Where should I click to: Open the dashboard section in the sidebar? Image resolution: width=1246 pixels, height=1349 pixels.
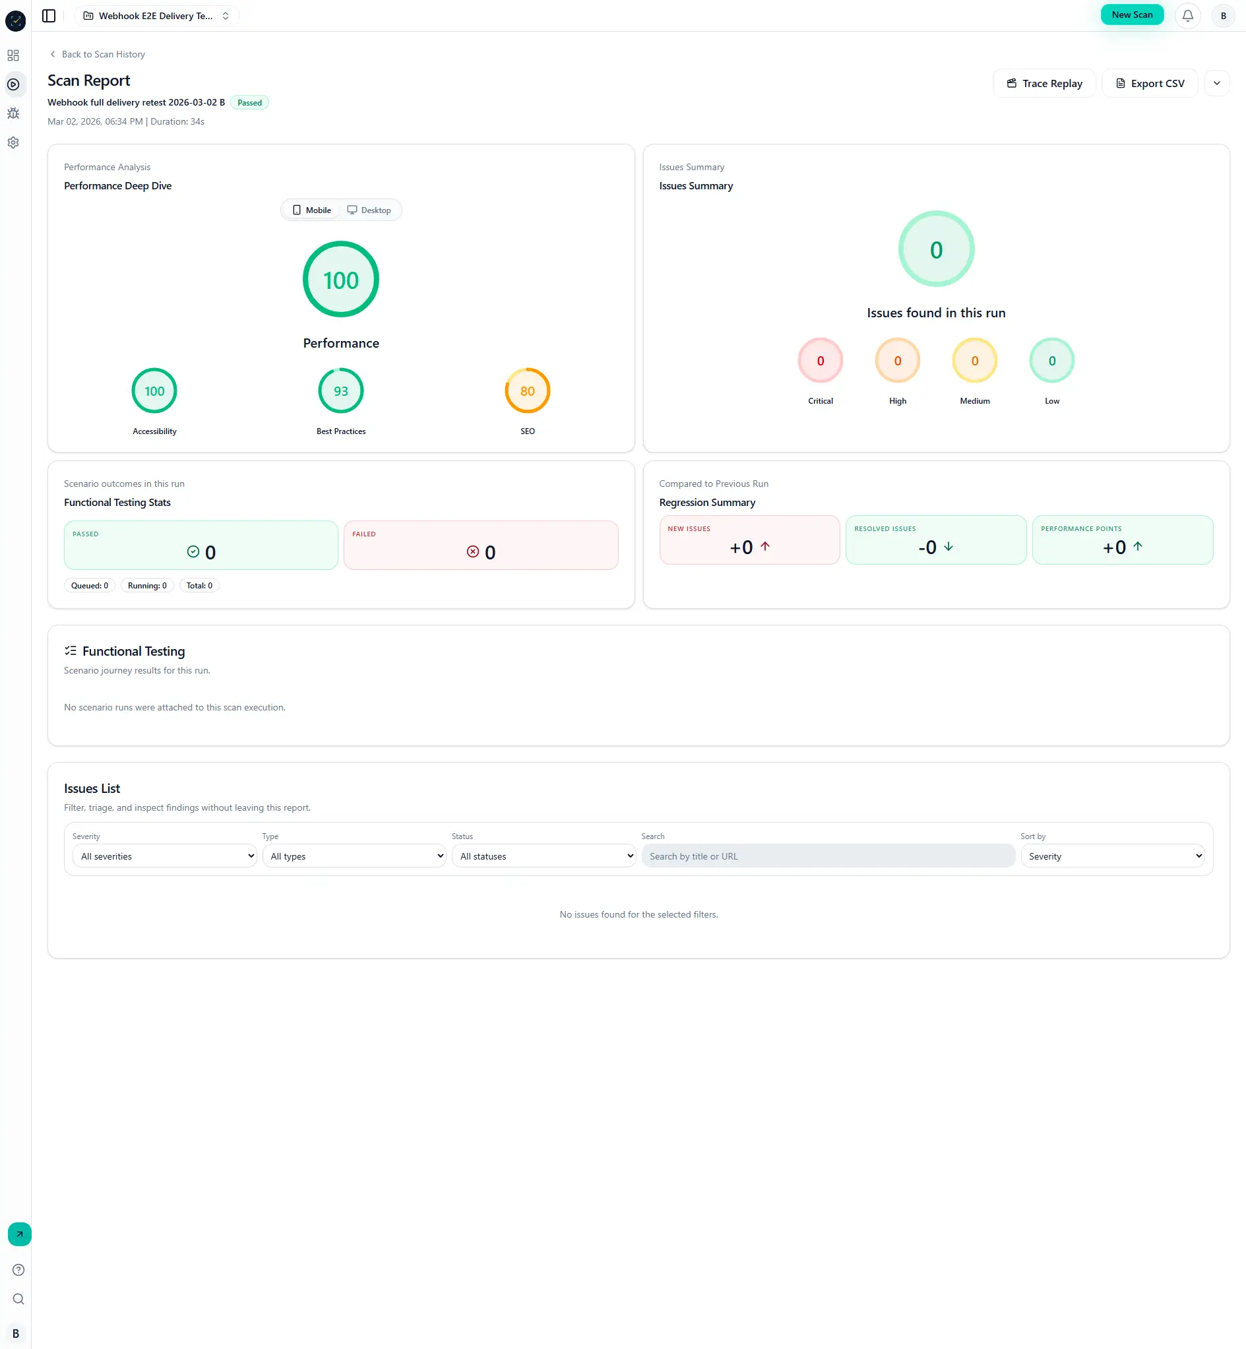[x=13, y=55]
